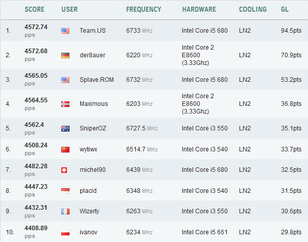Click Intel Core i3 550 in Wizerty row
This screenshot has width=308, height=242.
[x=204, y=211]
